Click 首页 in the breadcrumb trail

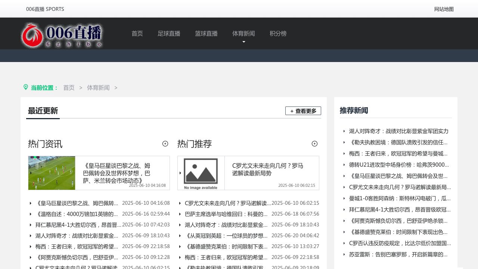coord(69,88)
